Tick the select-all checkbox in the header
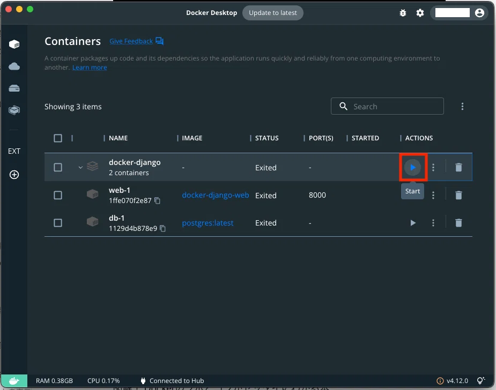This screenshot has width=496, height=390. tap(58, 138)
